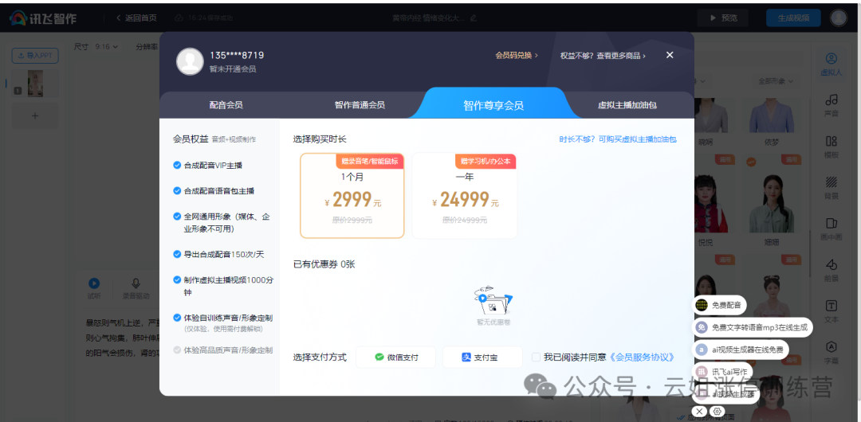This screenshot has width=861, height=422.
Task: Open the 全部形象 filter dropdown
Action: click(776, 81)
